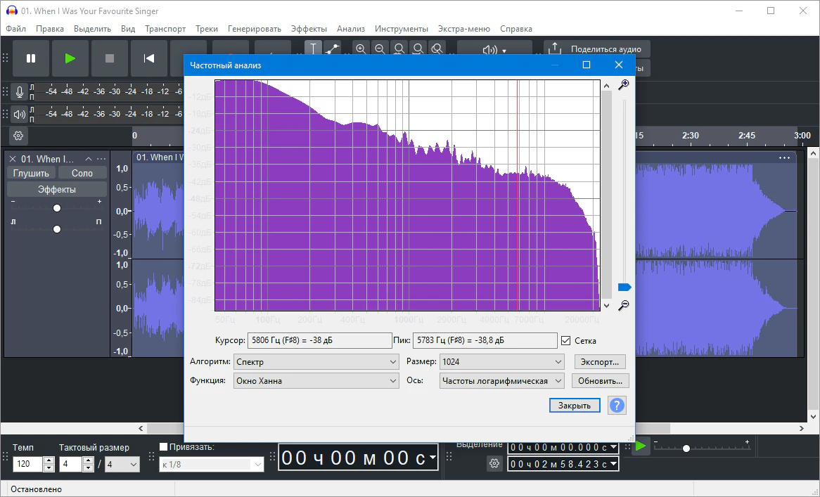Click the Pause button in transport toolbar
The width and height of the screenshot is (820, 497).
(31, 58)
